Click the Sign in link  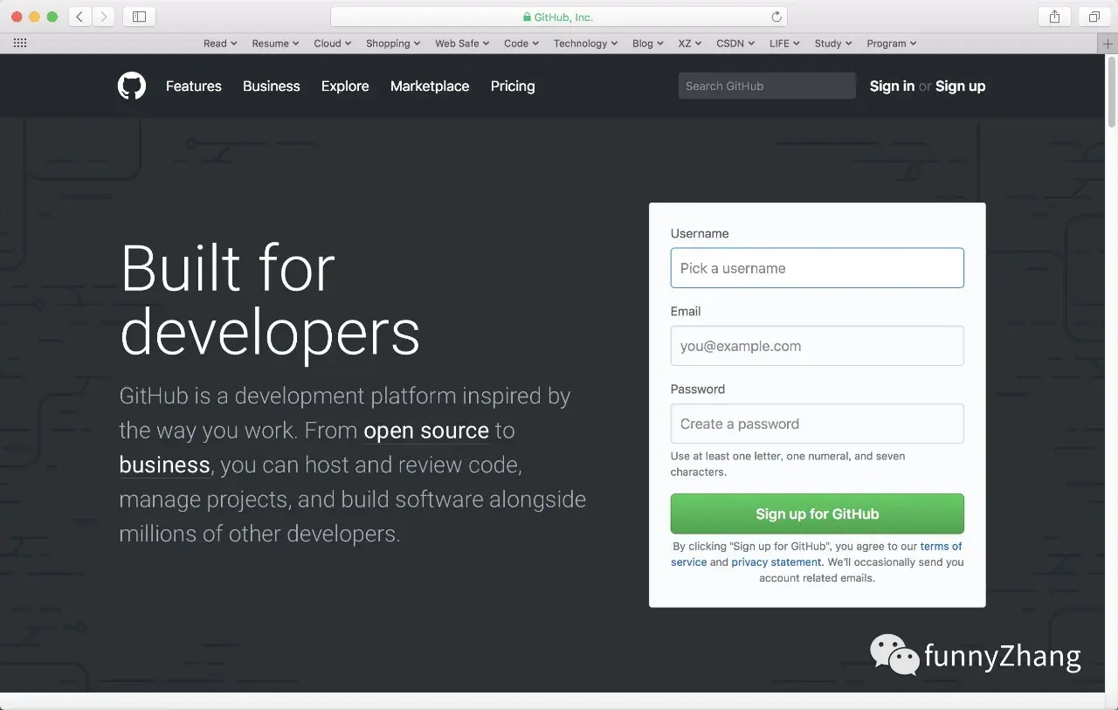[892, 86]
